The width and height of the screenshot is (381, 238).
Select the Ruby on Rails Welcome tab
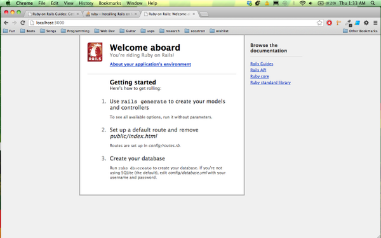[169, 14]
